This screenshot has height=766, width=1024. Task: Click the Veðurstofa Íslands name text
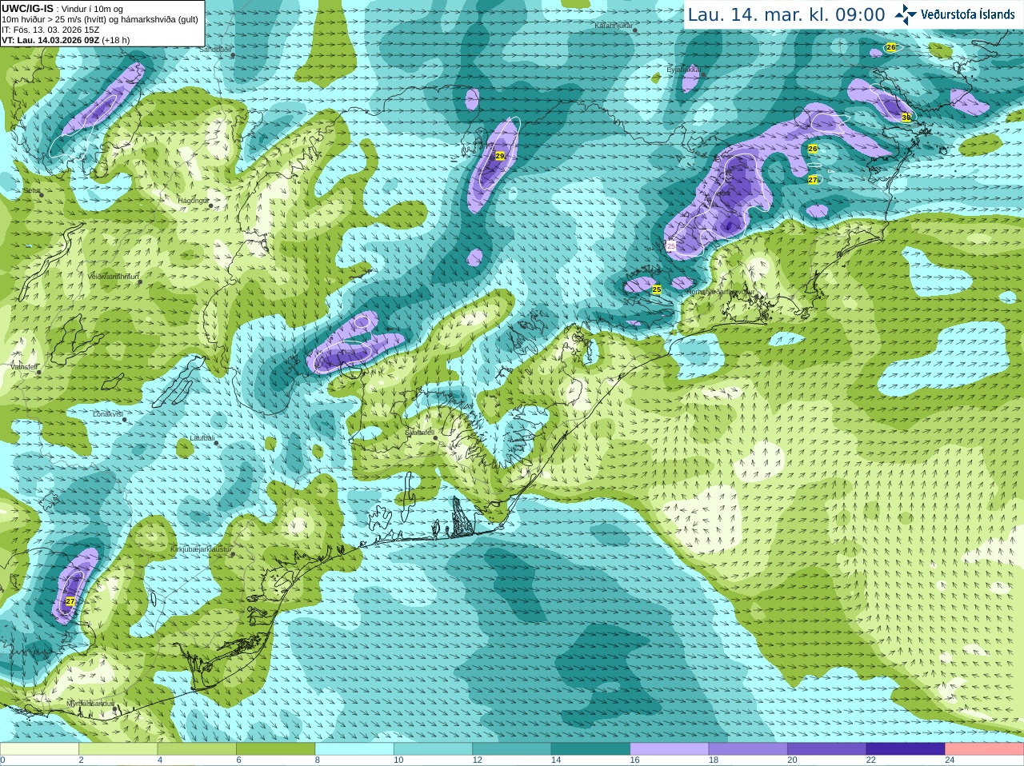pyautogui.click(x=968, y=14)
